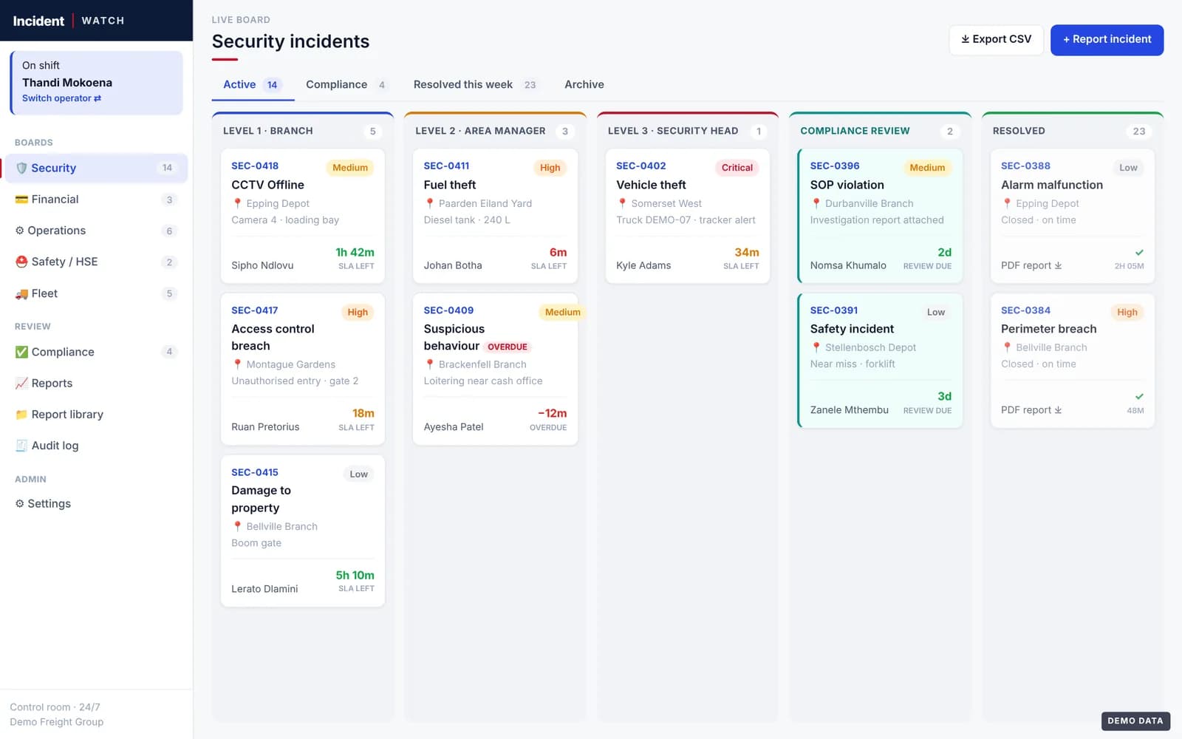Screen dimensions: 1182x739
Task: Click the location pin beside Brackenfell Branch
Action: coord(430,364)
